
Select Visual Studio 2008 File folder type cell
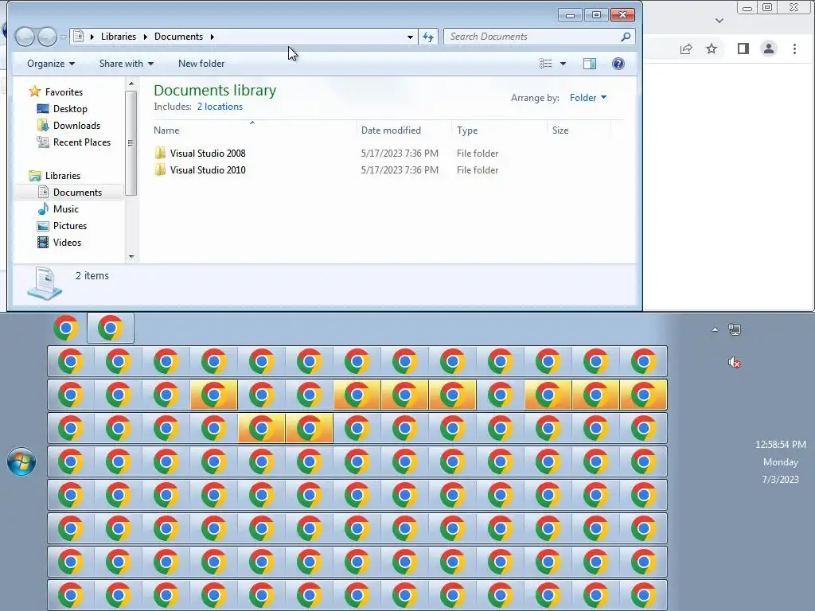pos(478,154)
